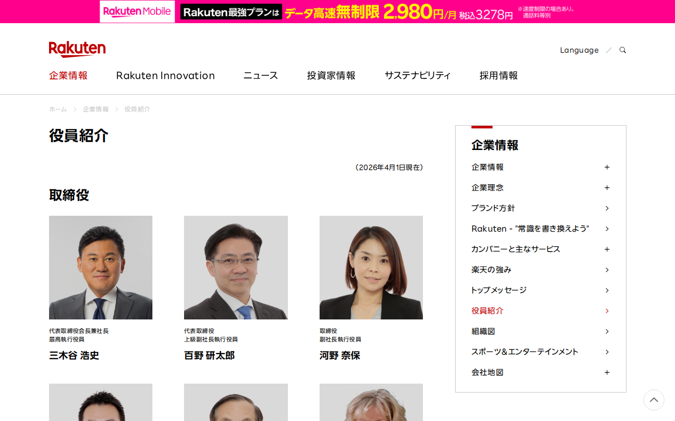This screenshot has height=421, width=675.
Task: Open the Rakuten Innovation navigation menu
Action: pyautogui.click(x=166, y=75)
